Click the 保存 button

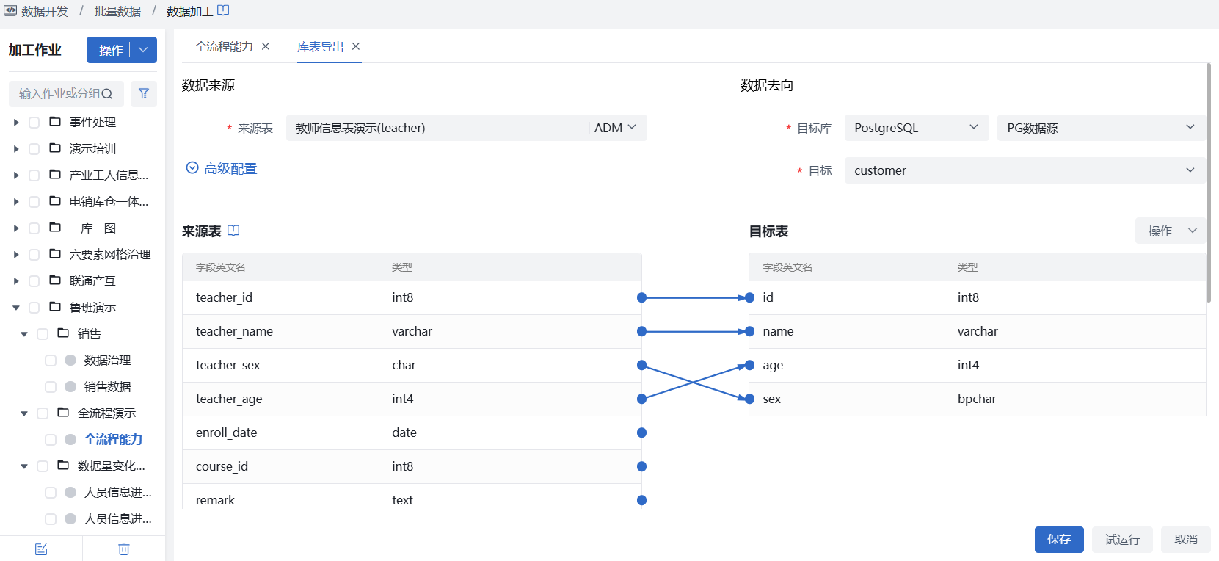[1059, 540]
